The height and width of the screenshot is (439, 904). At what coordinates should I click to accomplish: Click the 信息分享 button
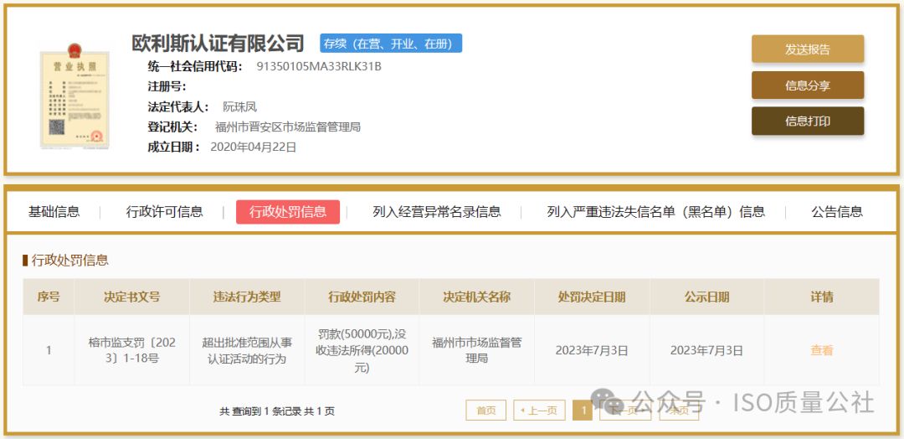point(807,85)
